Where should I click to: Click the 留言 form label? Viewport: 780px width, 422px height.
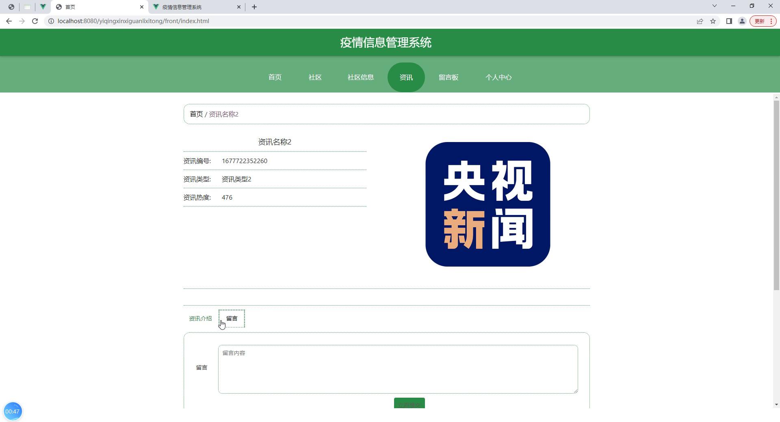(201, 368)
